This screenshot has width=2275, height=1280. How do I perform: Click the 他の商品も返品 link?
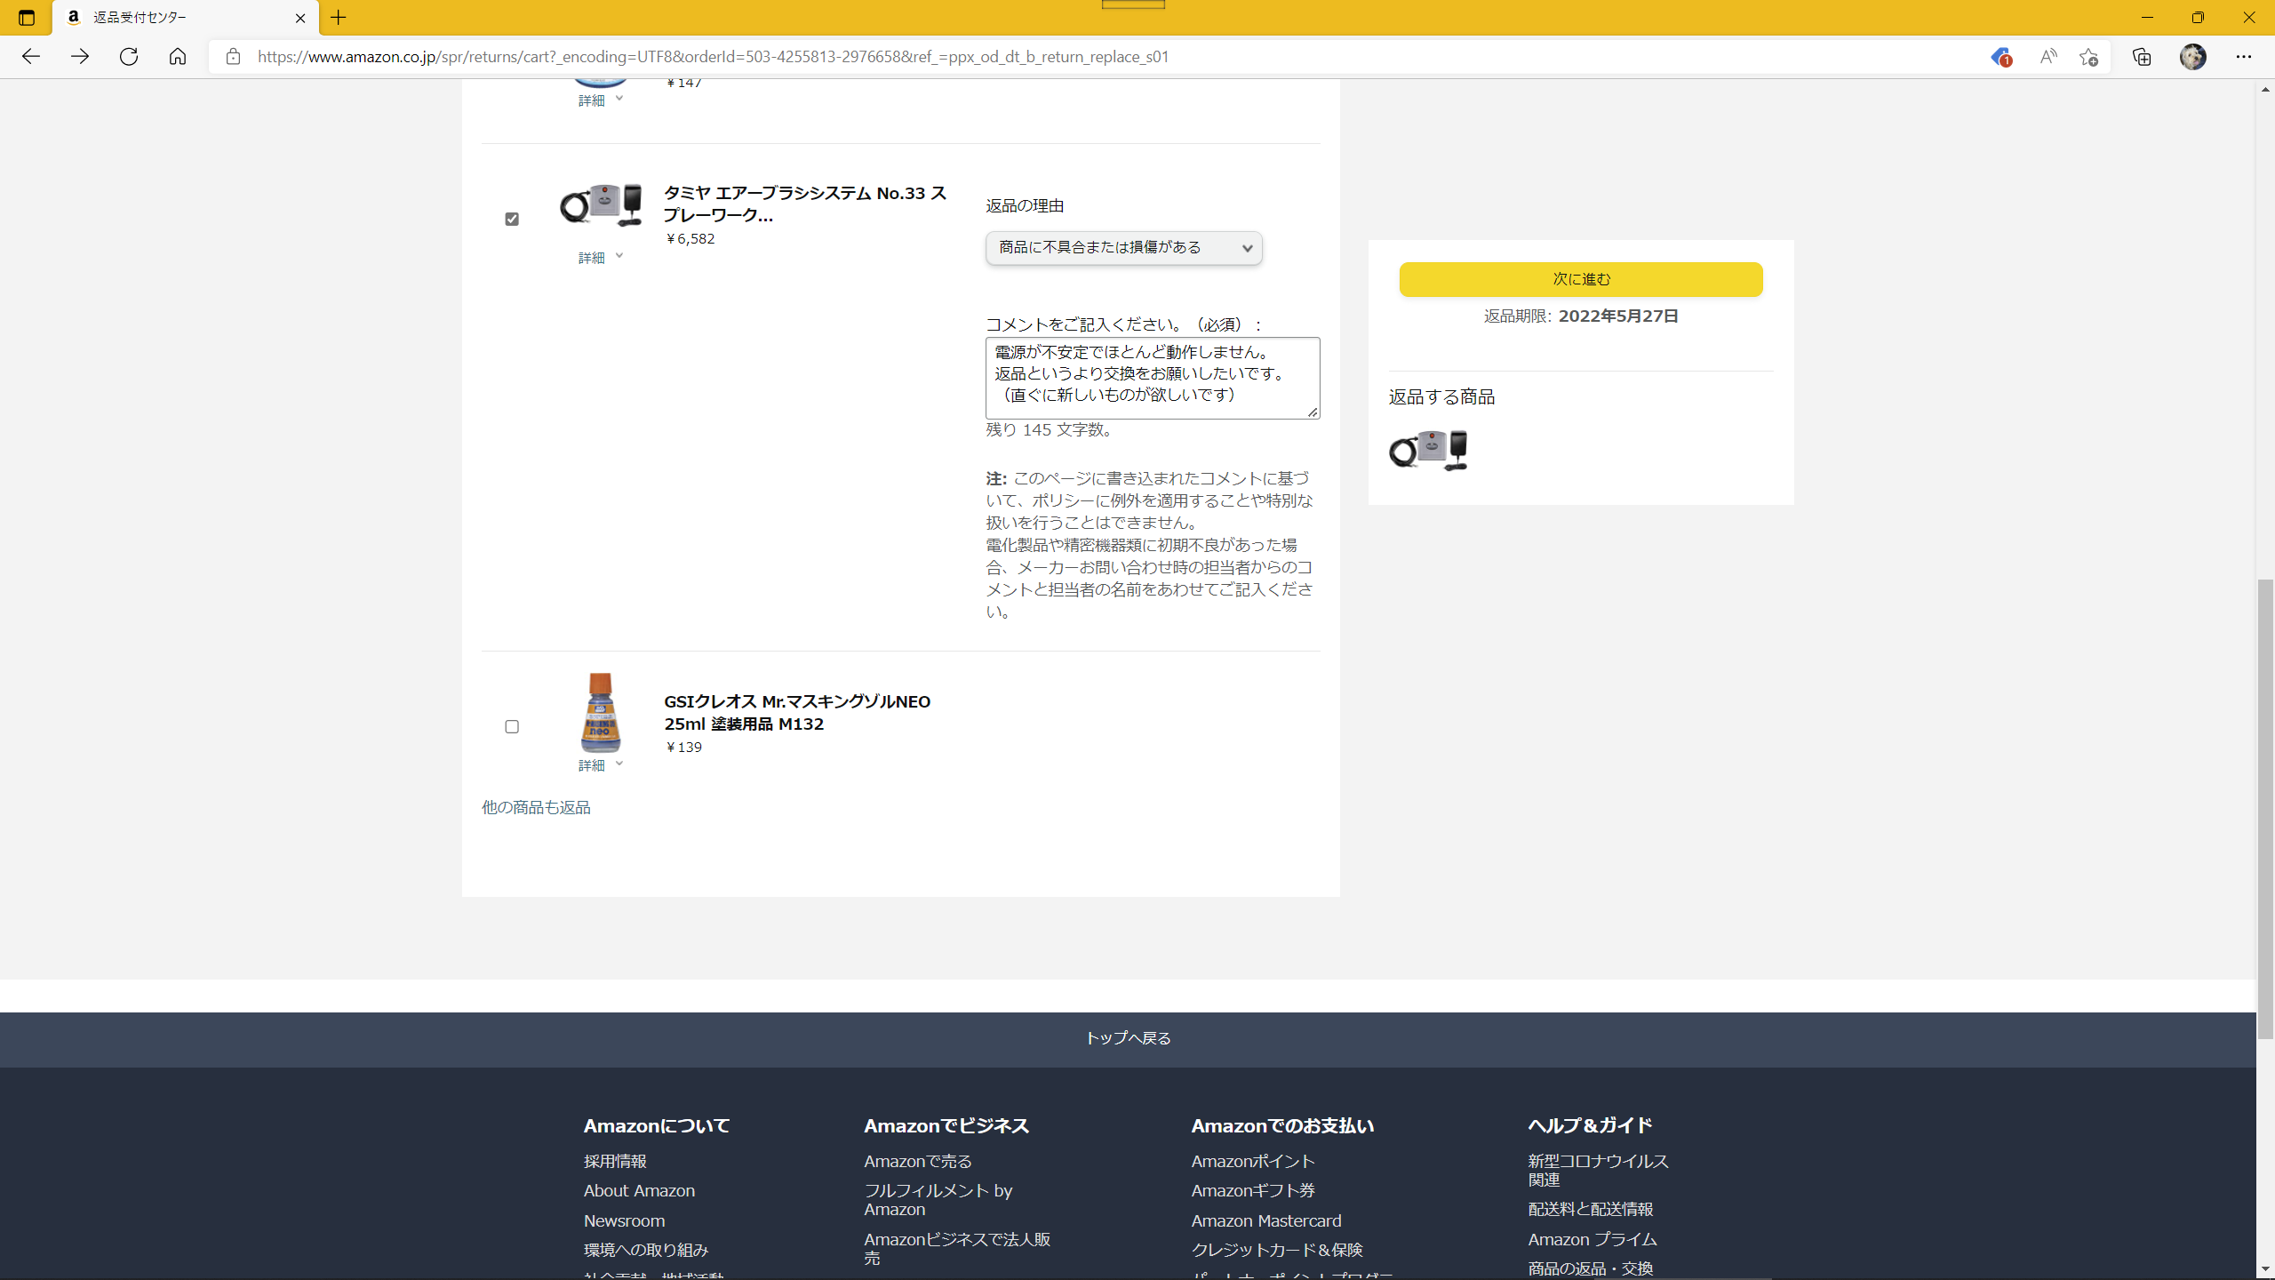[x=536, y=807]
